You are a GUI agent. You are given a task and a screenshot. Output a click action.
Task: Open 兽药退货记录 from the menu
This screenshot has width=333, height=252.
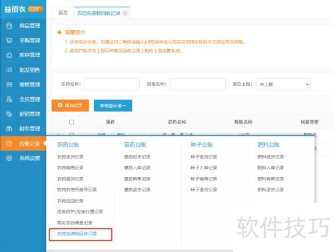(137, 189)
